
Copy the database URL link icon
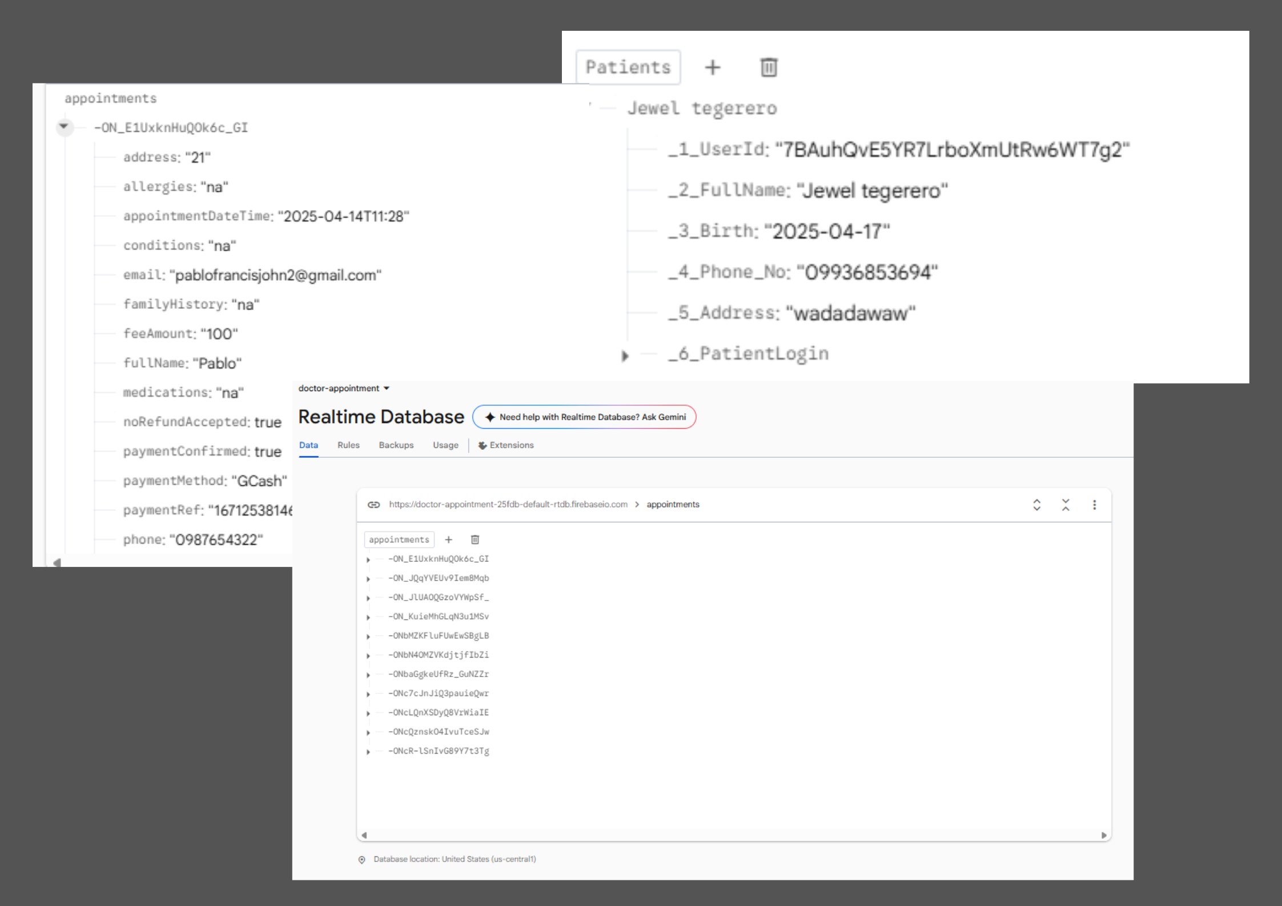[373, 505]
